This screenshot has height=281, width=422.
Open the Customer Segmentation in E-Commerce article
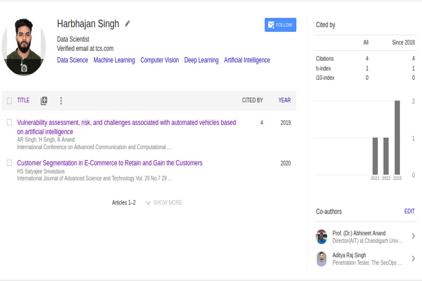coord(110,163)
